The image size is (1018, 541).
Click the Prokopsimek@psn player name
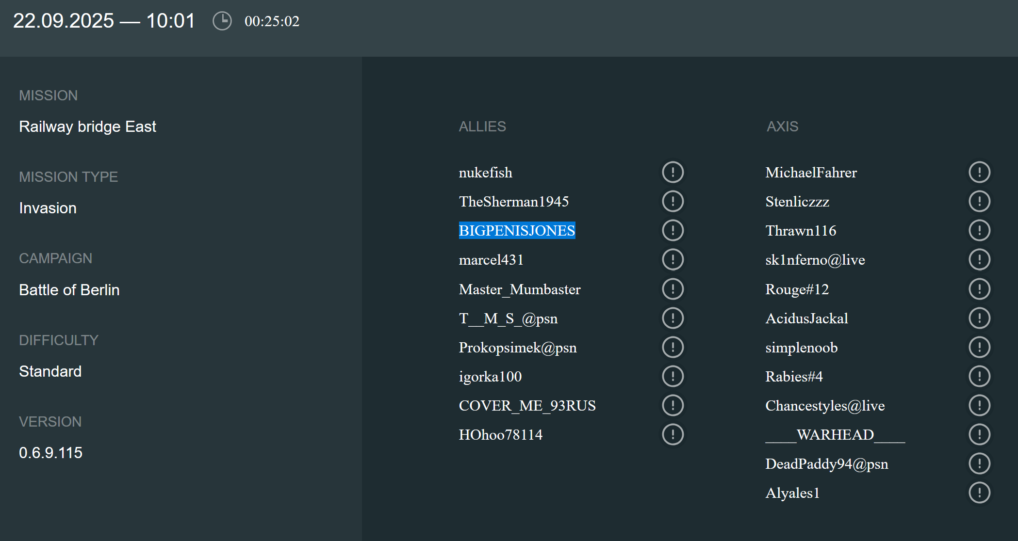click(517, 348)
